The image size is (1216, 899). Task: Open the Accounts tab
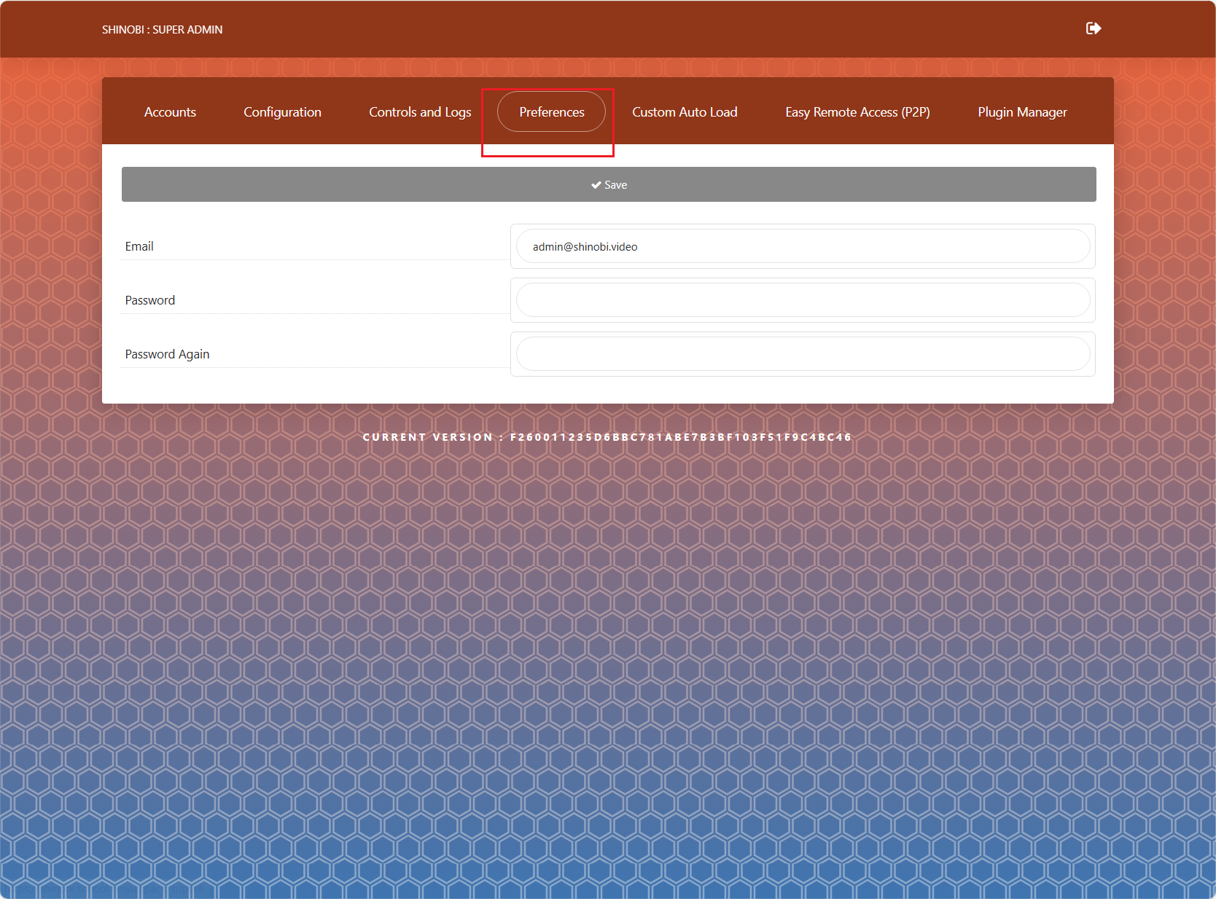click(x=170, y=111)
